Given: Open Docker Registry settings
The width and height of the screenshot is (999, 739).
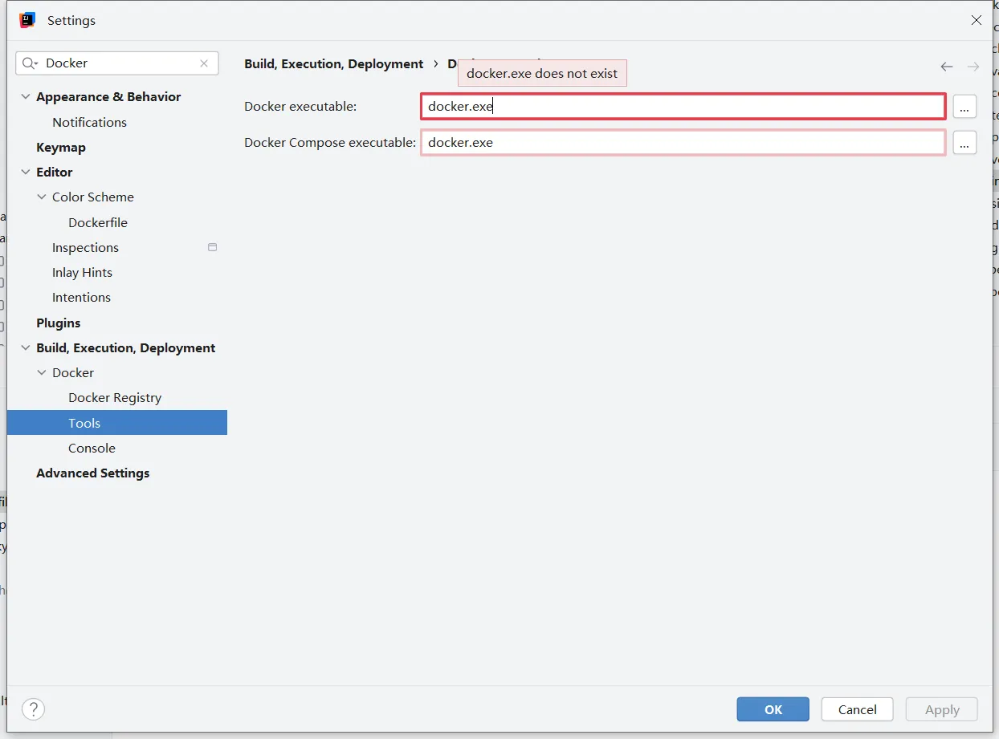Looking at the screenshot, I should 115,397.
